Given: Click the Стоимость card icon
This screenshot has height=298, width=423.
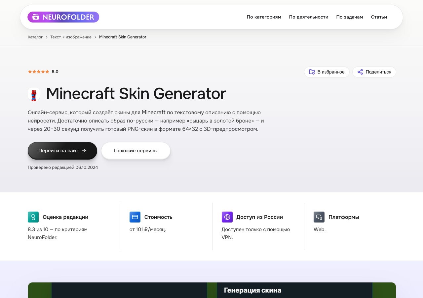Looking at the screenshot, I should 135,217.
